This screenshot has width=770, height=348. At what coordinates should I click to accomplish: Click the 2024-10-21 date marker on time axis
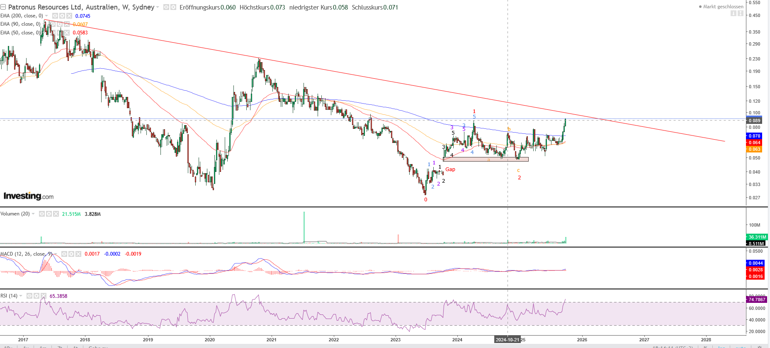pyautogui.click(x=508, y=340)
